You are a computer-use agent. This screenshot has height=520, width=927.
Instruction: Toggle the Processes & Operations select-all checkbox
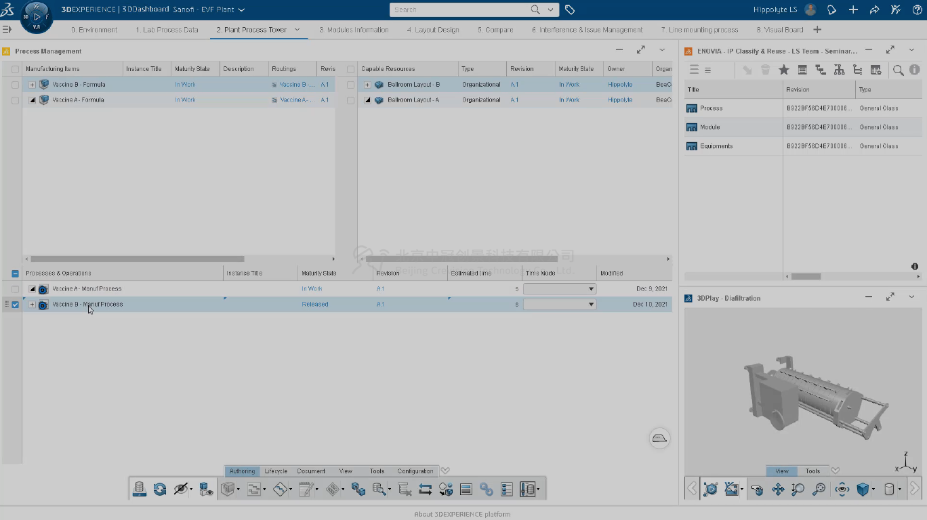tap(15, 274)
